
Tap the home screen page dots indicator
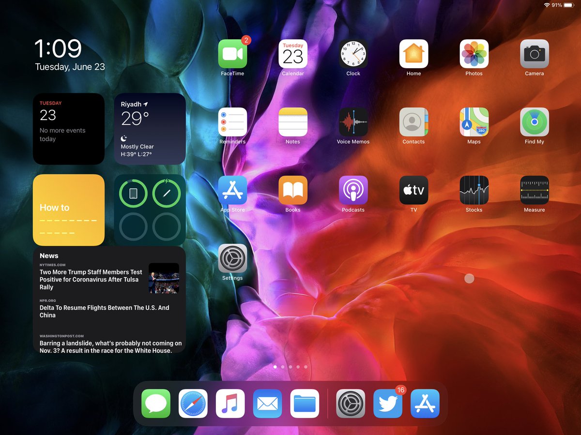pyautogui.click(x=290, y=367)
